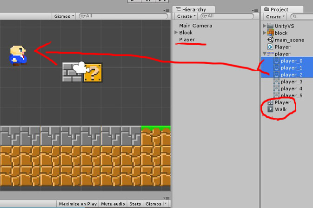Open the scene view Gizmos dropdown
This screenshot has width=313, height=208.
tap(64, 16)
